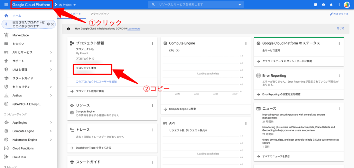Open the hamburger navigation menu

pos(6,4)
